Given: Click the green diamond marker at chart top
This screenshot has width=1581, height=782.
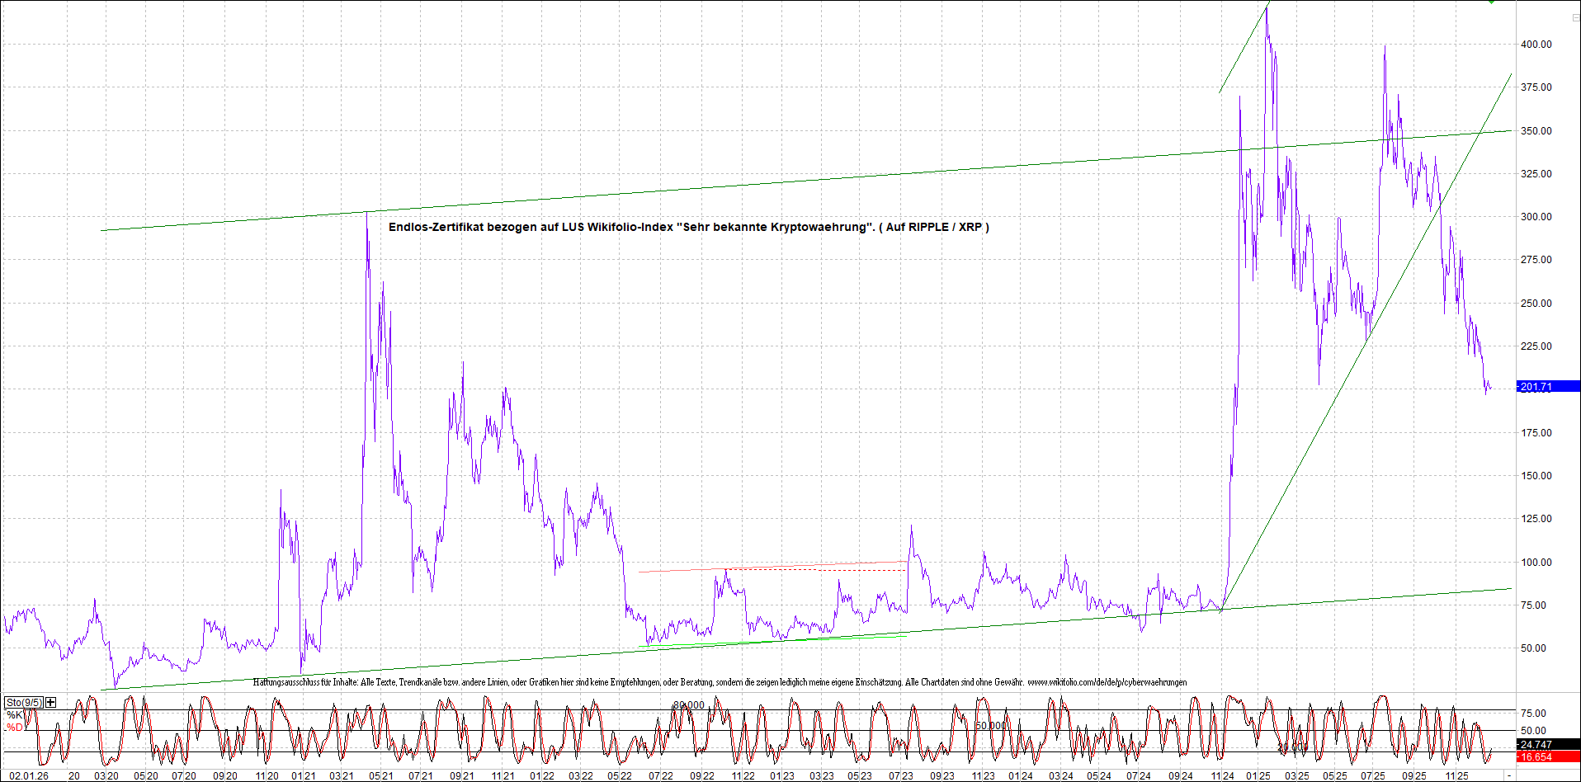Looking at the screenshot, I should pos(1491,2).
